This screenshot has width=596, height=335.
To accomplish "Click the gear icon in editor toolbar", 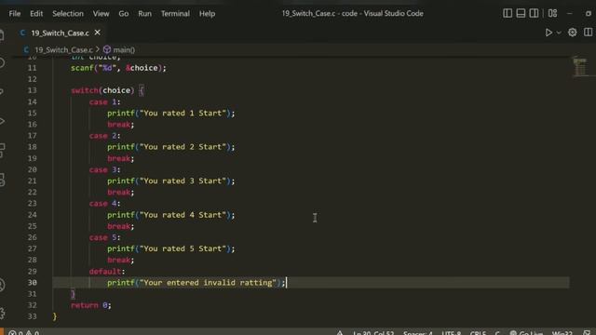I will 572,33.
